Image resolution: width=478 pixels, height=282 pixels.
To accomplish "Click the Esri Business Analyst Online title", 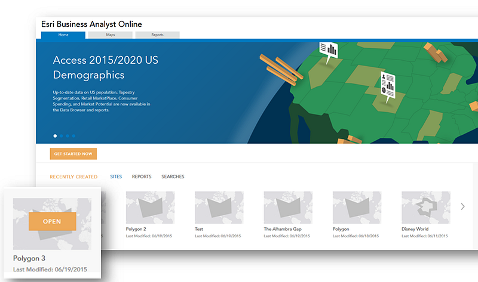I will 91,24.
